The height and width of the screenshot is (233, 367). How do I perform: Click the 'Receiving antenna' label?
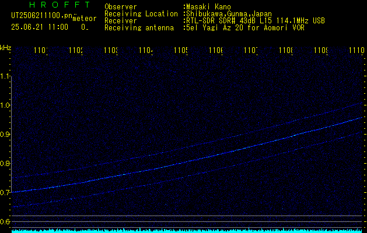[x=139, y=28]
